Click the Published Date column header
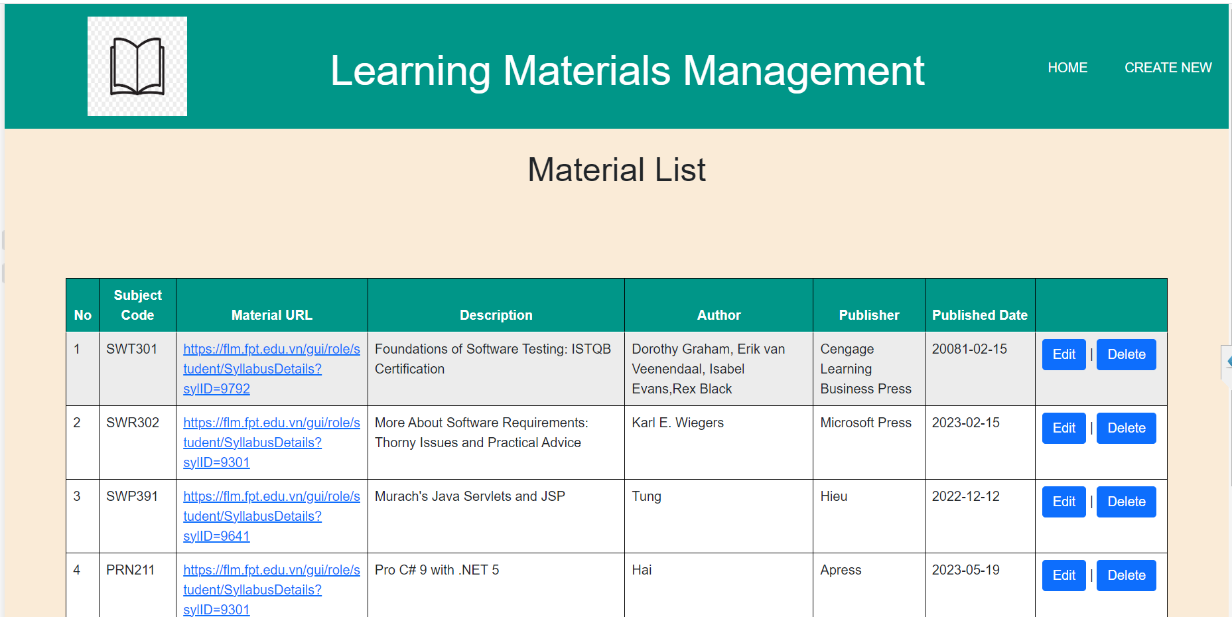 coord(980,314)
